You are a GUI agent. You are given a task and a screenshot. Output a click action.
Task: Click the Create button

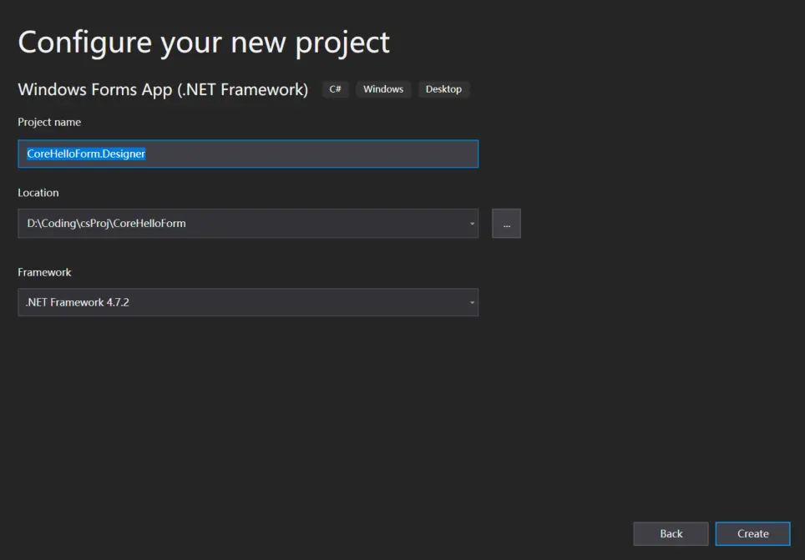752,534
